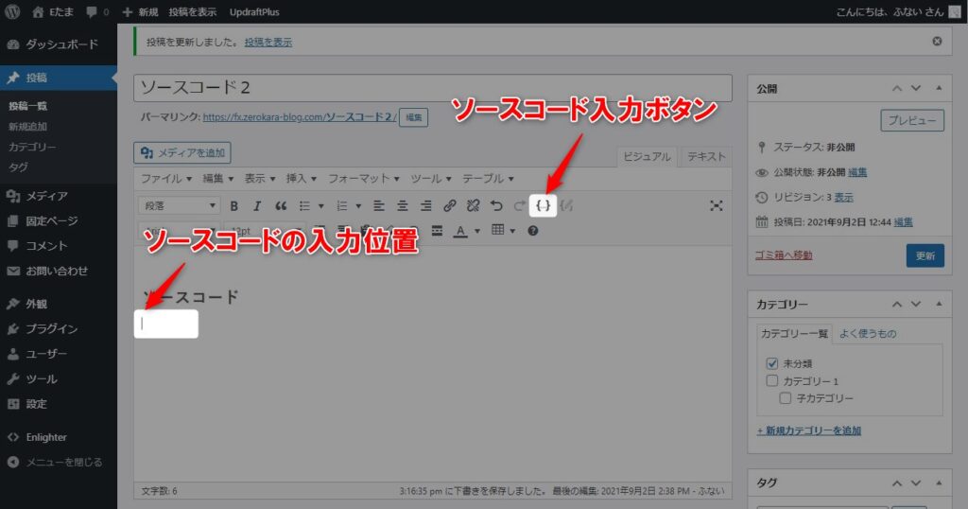
Task: Open the 表示 editor menu
Action: (259, 179)
